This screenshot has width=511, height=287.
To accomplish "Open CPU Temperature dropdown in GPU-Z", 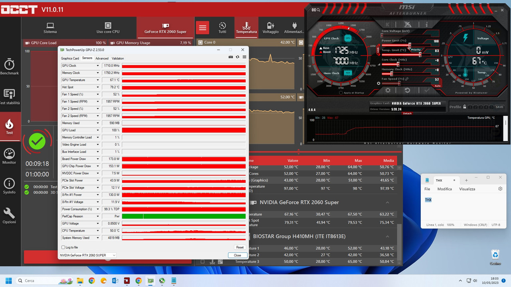I will (98, 231).
